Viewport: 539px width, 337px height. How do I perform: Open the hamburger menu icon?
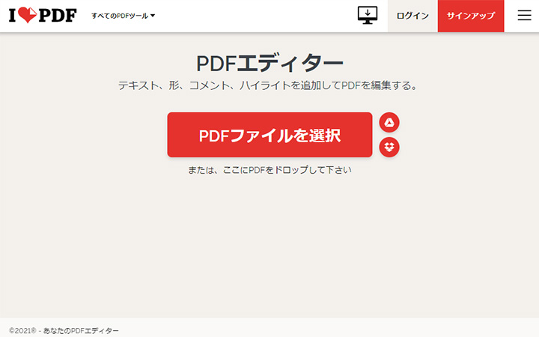pyautogui.click(x=524, y=16)
